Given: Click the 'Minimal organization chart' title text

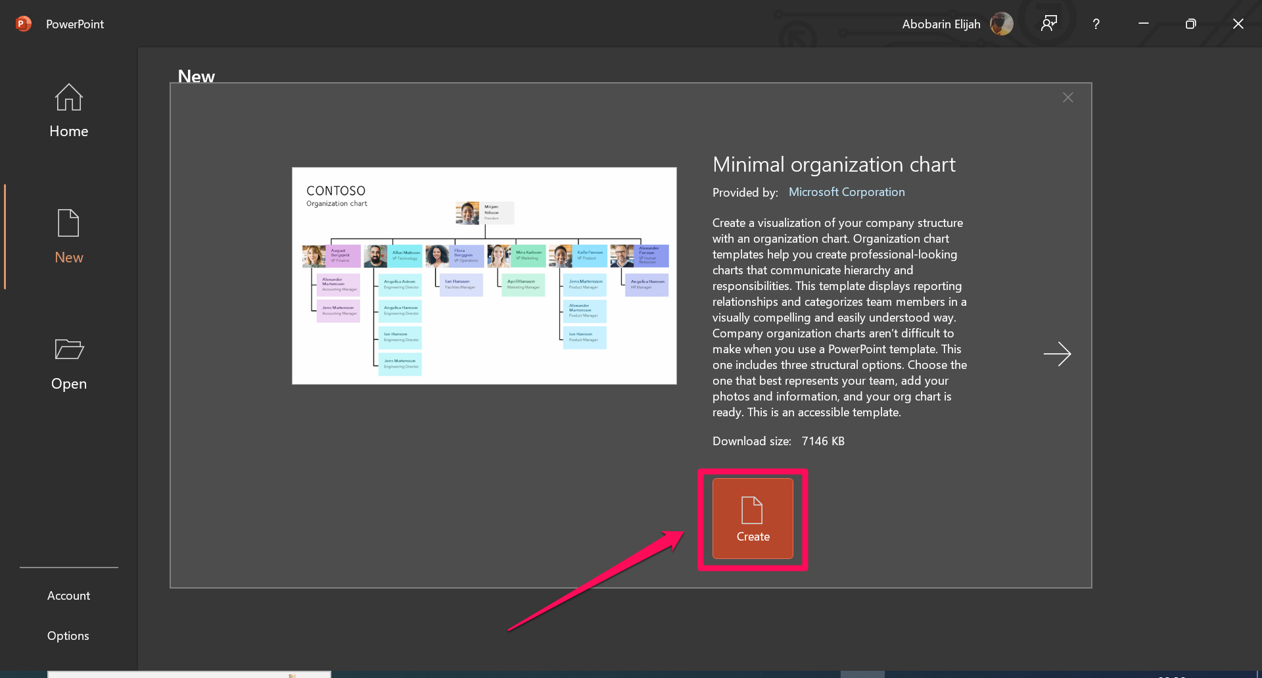Looking at the screenshot, I should tap(834, 164).
